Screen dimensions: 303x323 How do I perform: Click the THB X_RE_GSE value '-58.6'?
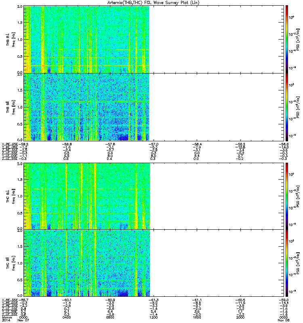click(284, 145)
